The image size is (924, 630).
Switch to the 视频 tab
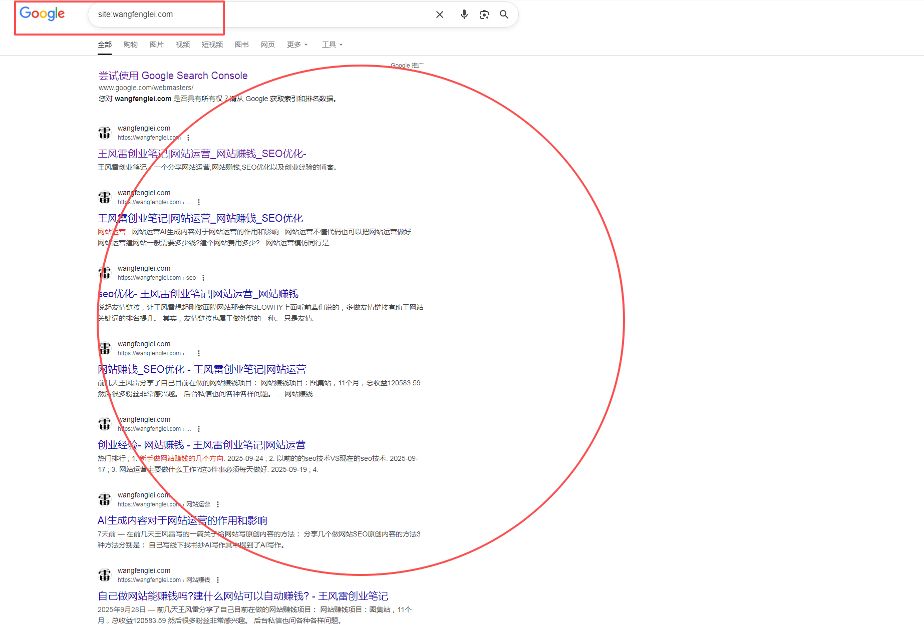pos(182,45)
